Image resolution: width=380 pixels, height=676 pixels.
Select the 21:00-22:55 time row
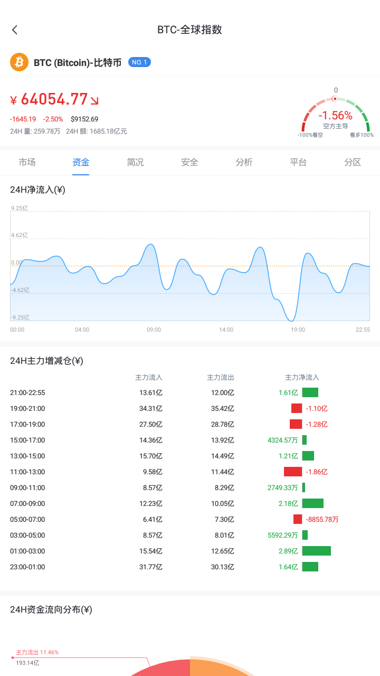pos(190,392)
